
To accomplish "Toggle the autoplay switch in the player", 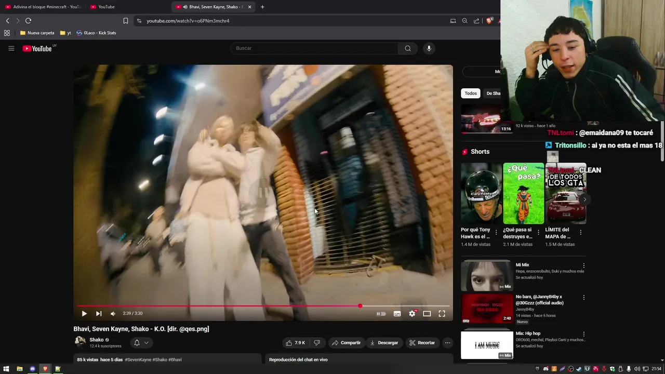I will coord(381,313).
